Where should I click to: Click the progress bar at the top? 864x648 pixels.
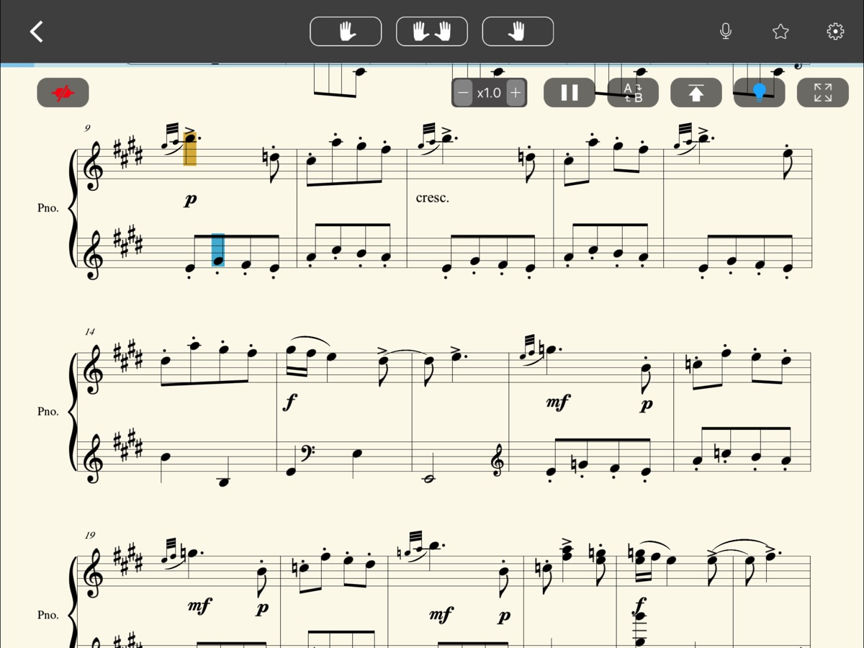[432, 65]
